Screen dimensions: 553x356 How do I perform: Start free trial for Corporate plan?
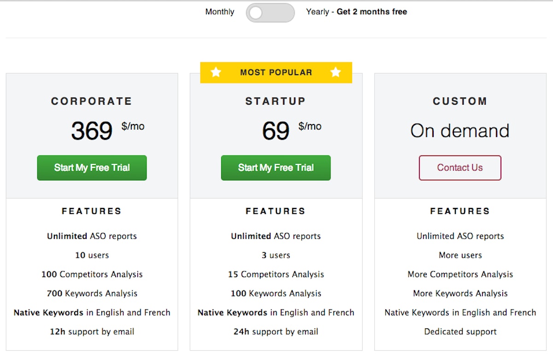pos(92,168)
